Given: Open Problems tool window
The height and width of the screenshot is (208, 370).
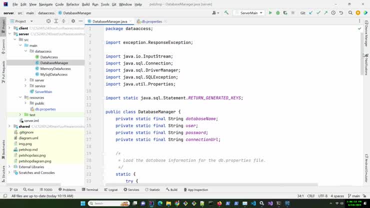Looking at the screenshot, I should click(67, 189).
